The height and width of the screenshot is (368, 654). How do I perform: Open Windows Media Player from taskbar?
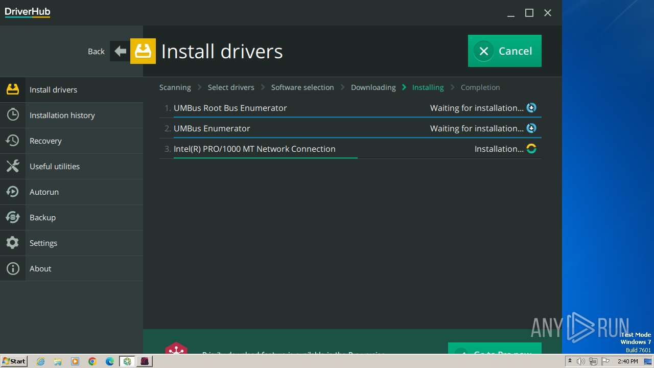point(75,361)
